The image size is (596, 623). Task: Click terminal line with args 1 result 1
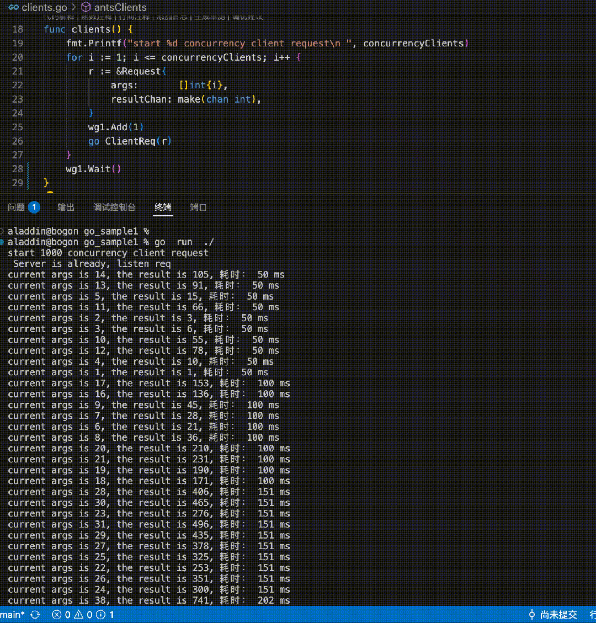138,372
